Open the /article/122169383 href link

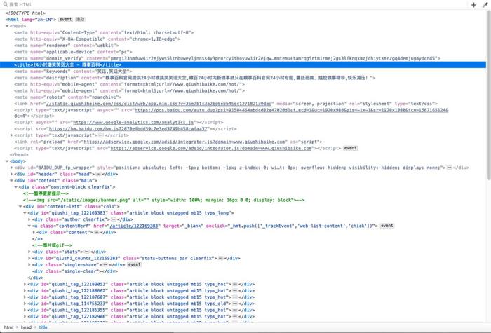pos(134,226)
